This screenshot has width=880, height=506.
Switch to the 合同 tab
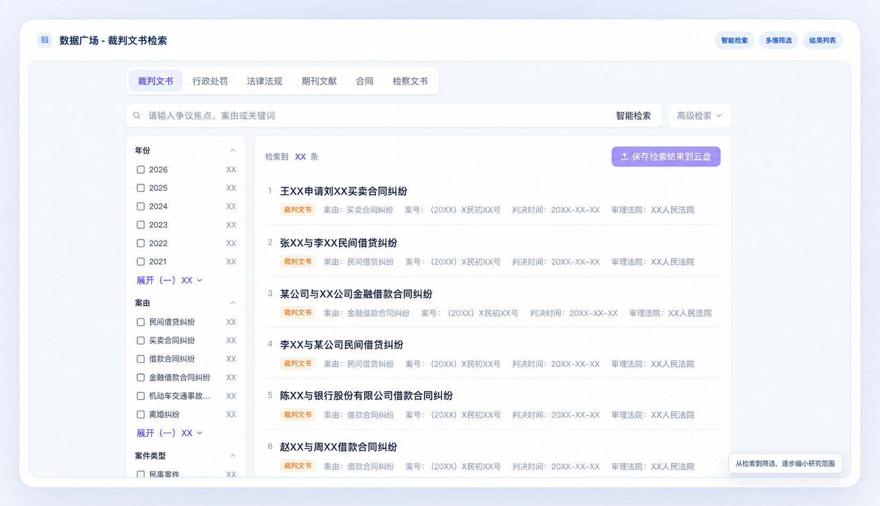click(x=364, y=81)
